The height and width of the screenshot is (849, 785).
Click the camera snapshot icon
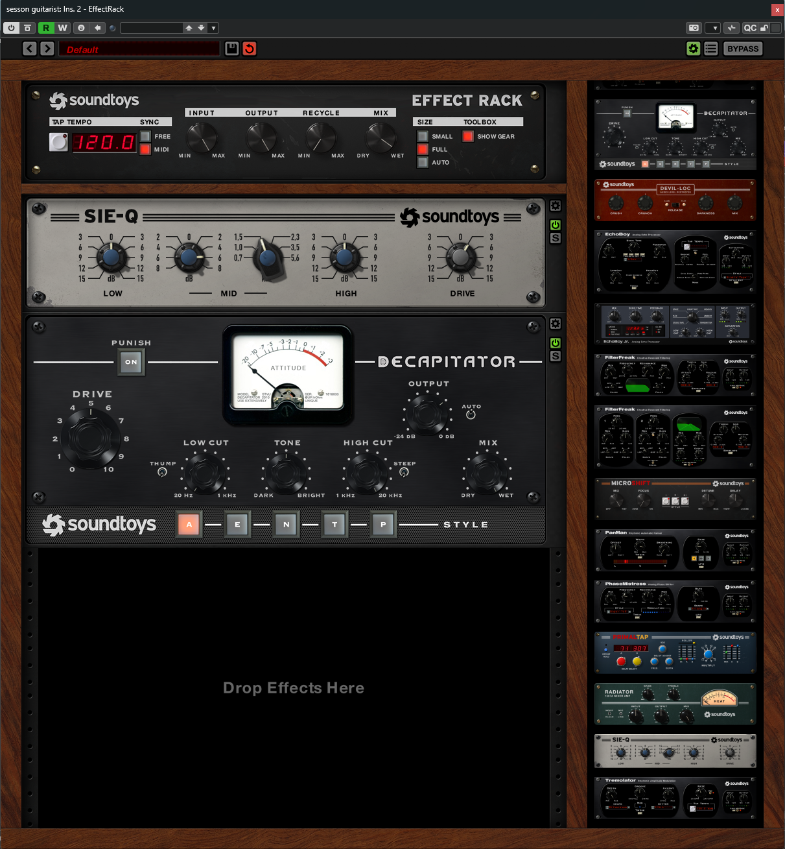coord(694,28)
